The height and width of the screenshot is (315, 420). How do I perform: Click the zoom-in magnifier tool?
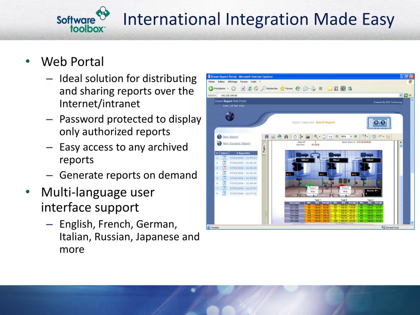[316, 137]
